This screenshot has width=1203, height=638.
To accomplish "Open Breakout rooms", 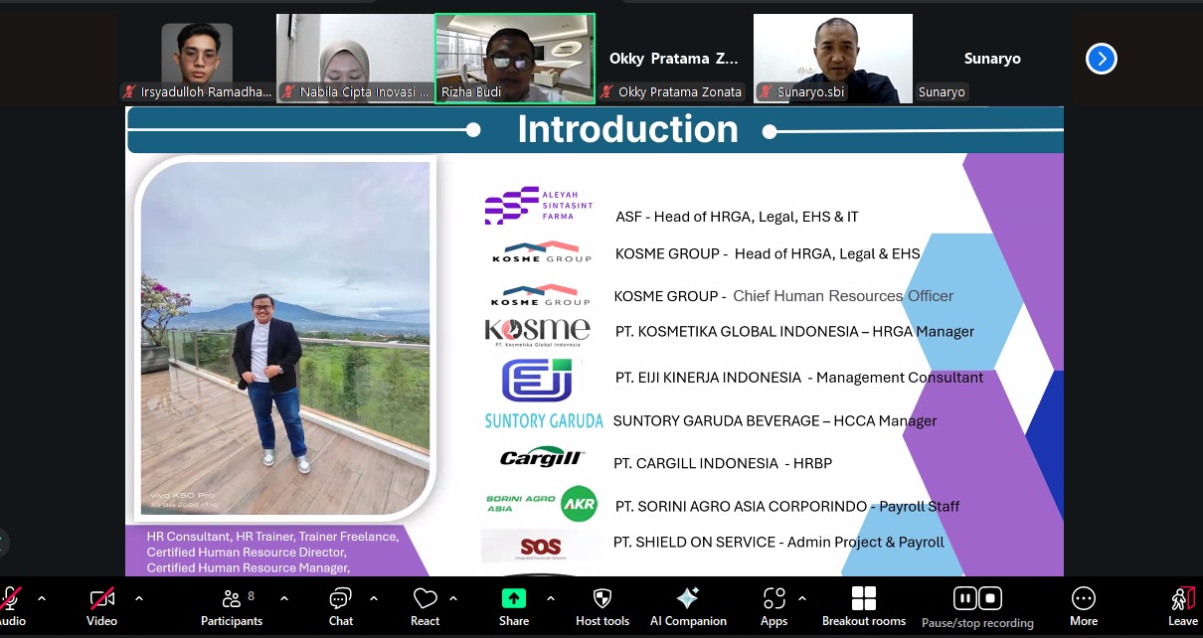I will click(863, 606).
